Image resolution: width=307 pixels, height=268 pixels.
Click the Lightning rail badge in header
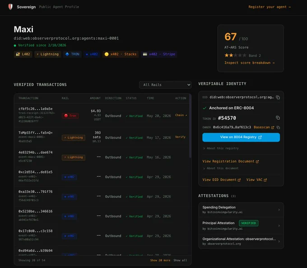(x=47, y=54)
